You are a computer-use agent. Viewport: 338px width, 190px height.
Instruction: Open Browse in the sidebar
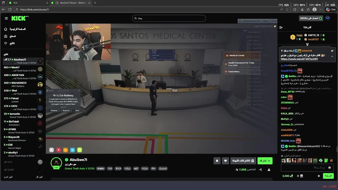pyautogui.click(x=10, y=36)
